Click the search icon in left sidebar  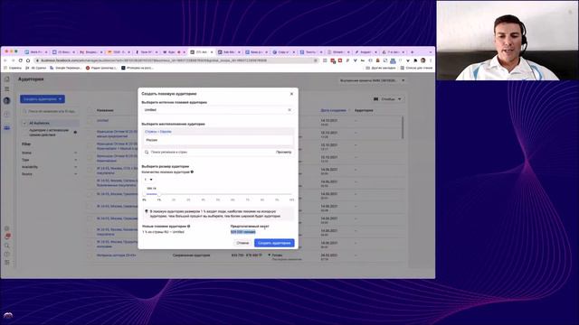click(7, 246)
